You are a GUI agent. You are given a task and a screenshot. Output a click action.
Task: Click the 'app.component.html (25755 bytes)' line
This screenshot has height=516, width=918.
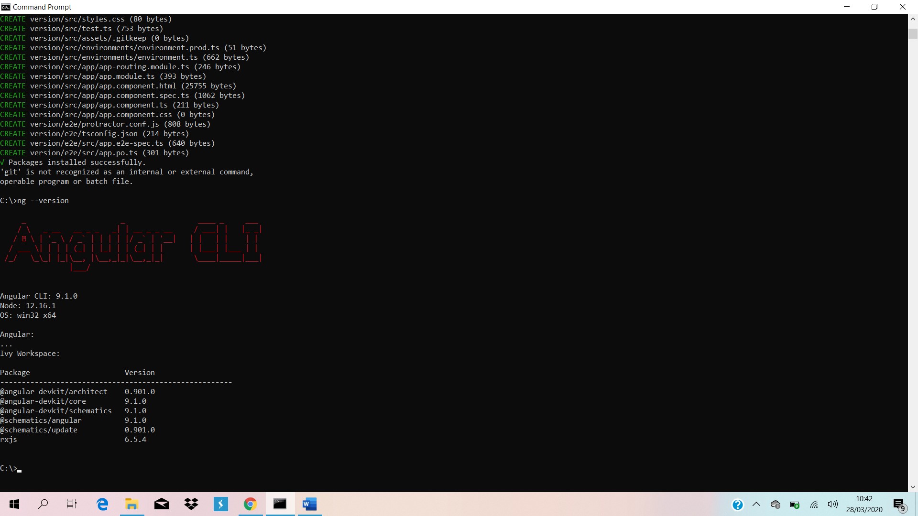[x=118, y=86]
